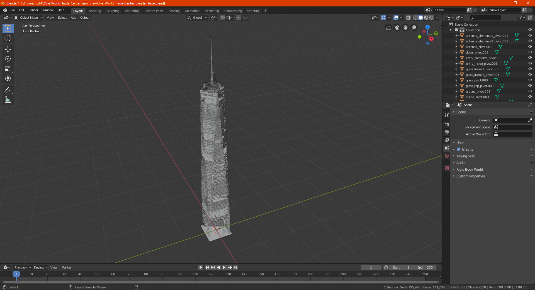
Task: Hide antenna_elements1_pivot.001 in viewport
Action: [530, 35]
